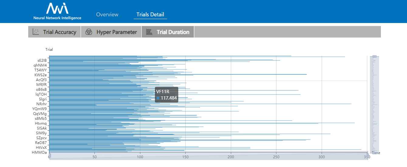Click the left handle of horizontal zoom slider
The height and width of the screenshot is (167, 407).
(x=50, y=156)
